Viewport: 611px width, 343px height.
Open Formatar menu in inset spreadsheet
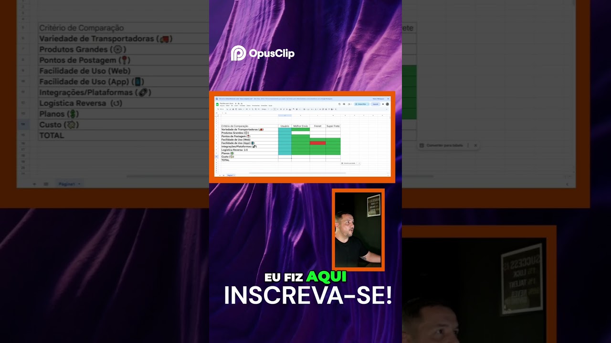[242, 105]
